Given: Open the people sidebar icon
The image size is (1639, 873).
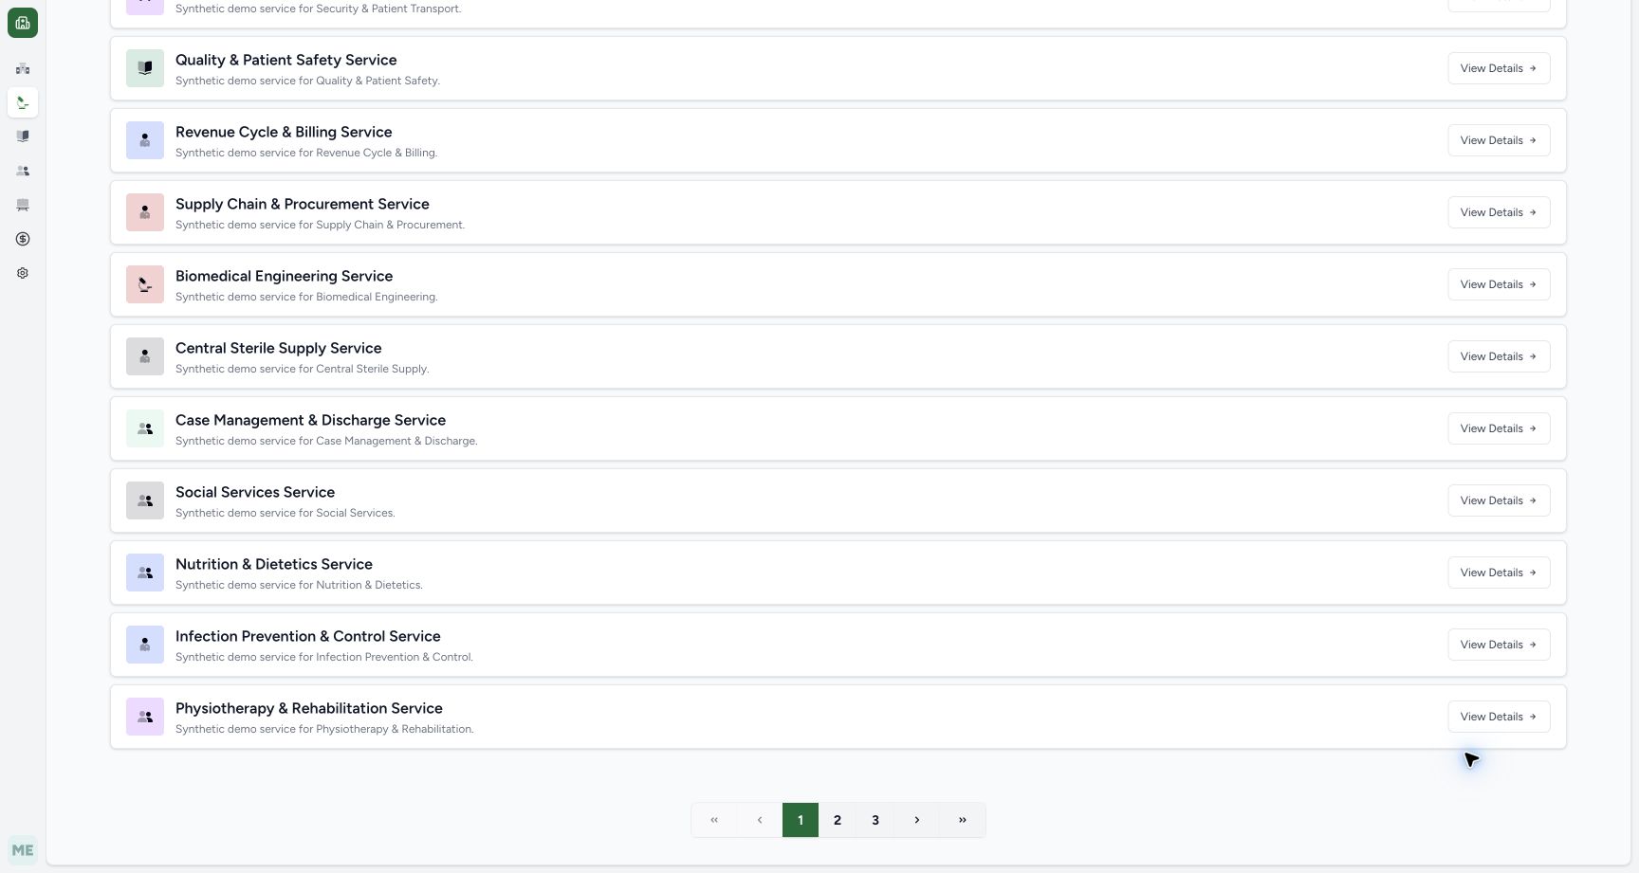Looking at the screenshot, I should point(23,171).
